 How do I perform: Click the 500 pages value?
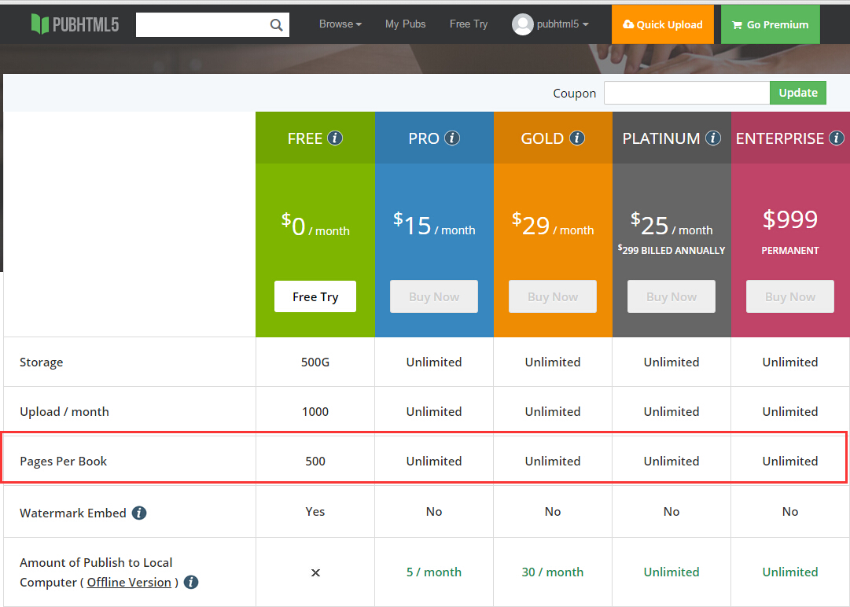tap(315, 462)
